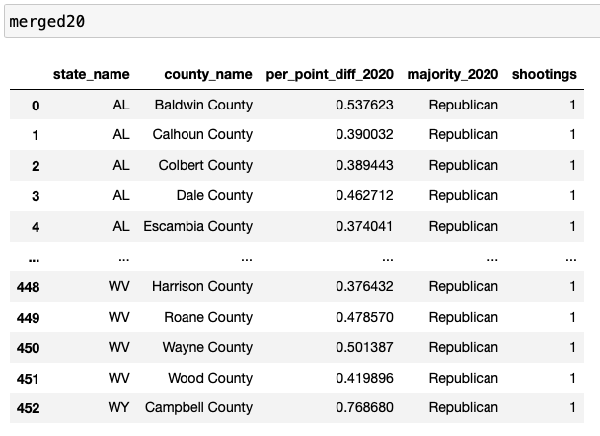Click the majority_2020 column header
The width and height of the screenshot is (600, 436).
[453, 74]
